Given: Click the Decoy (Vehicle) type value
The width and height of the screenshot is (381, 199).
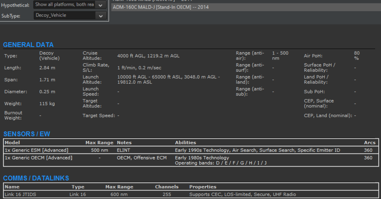Looking at the screenshot, I should point(49,56).
